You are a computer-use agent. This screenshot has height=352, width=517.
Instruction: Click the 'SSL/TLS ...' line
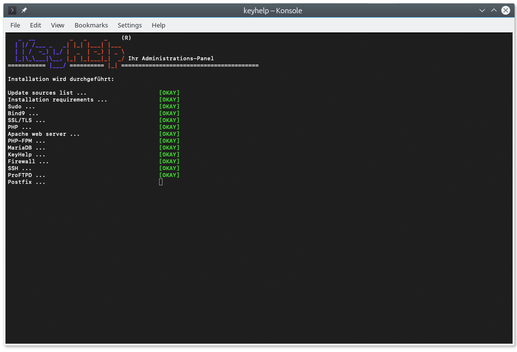[27, 121]
